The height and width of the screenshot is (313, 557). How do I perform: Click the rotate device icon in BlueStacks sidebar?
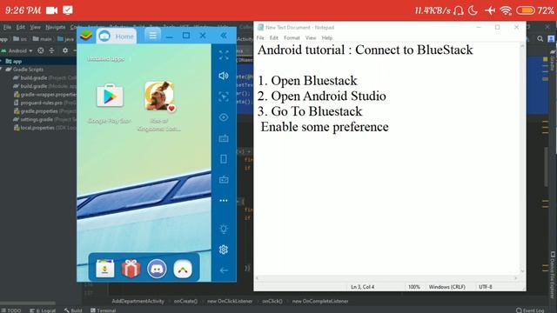tap(224, 159)
